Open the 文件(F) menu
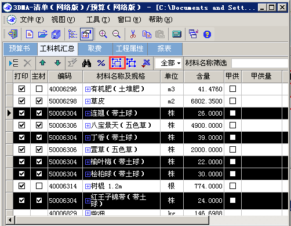291x226 pixels. 32,20
